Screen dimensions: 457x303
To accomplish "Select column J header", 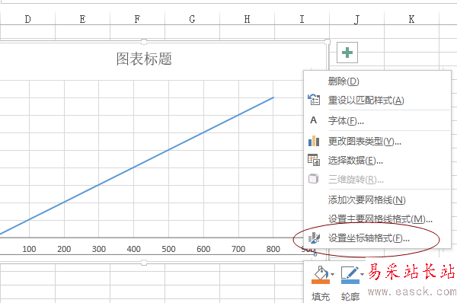I will (x=356, y=19).
